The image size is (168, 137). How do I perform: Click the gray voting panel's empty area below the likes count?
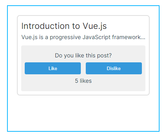click(x=83, y=87)
